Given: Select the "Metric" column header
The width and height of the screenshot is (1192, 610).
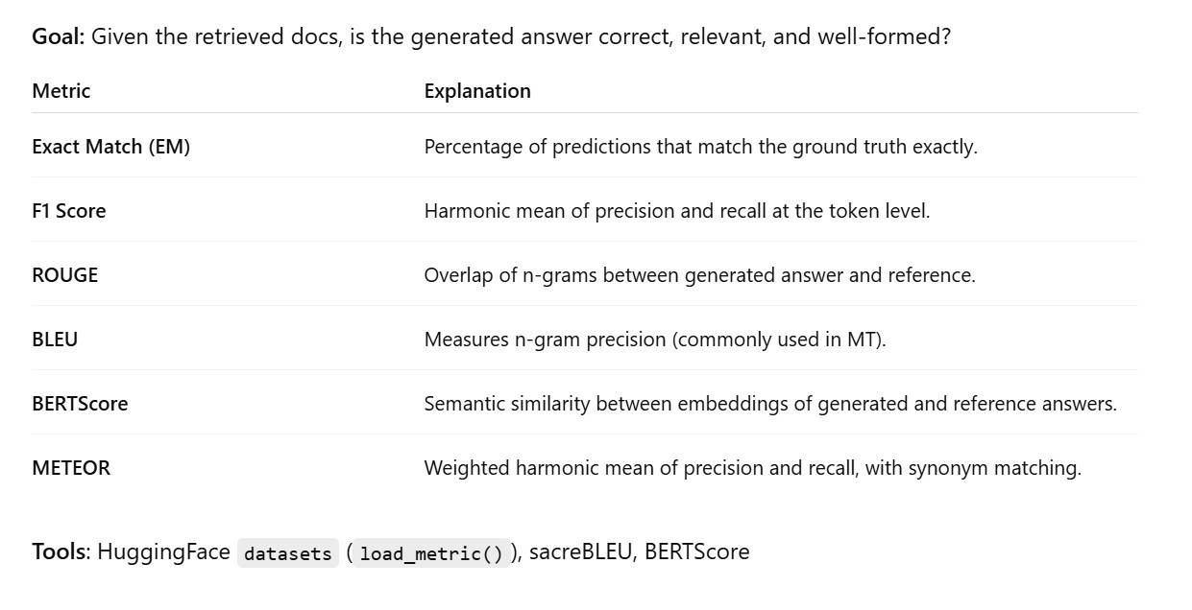Looking at the screenshot, I should point(61,91).
